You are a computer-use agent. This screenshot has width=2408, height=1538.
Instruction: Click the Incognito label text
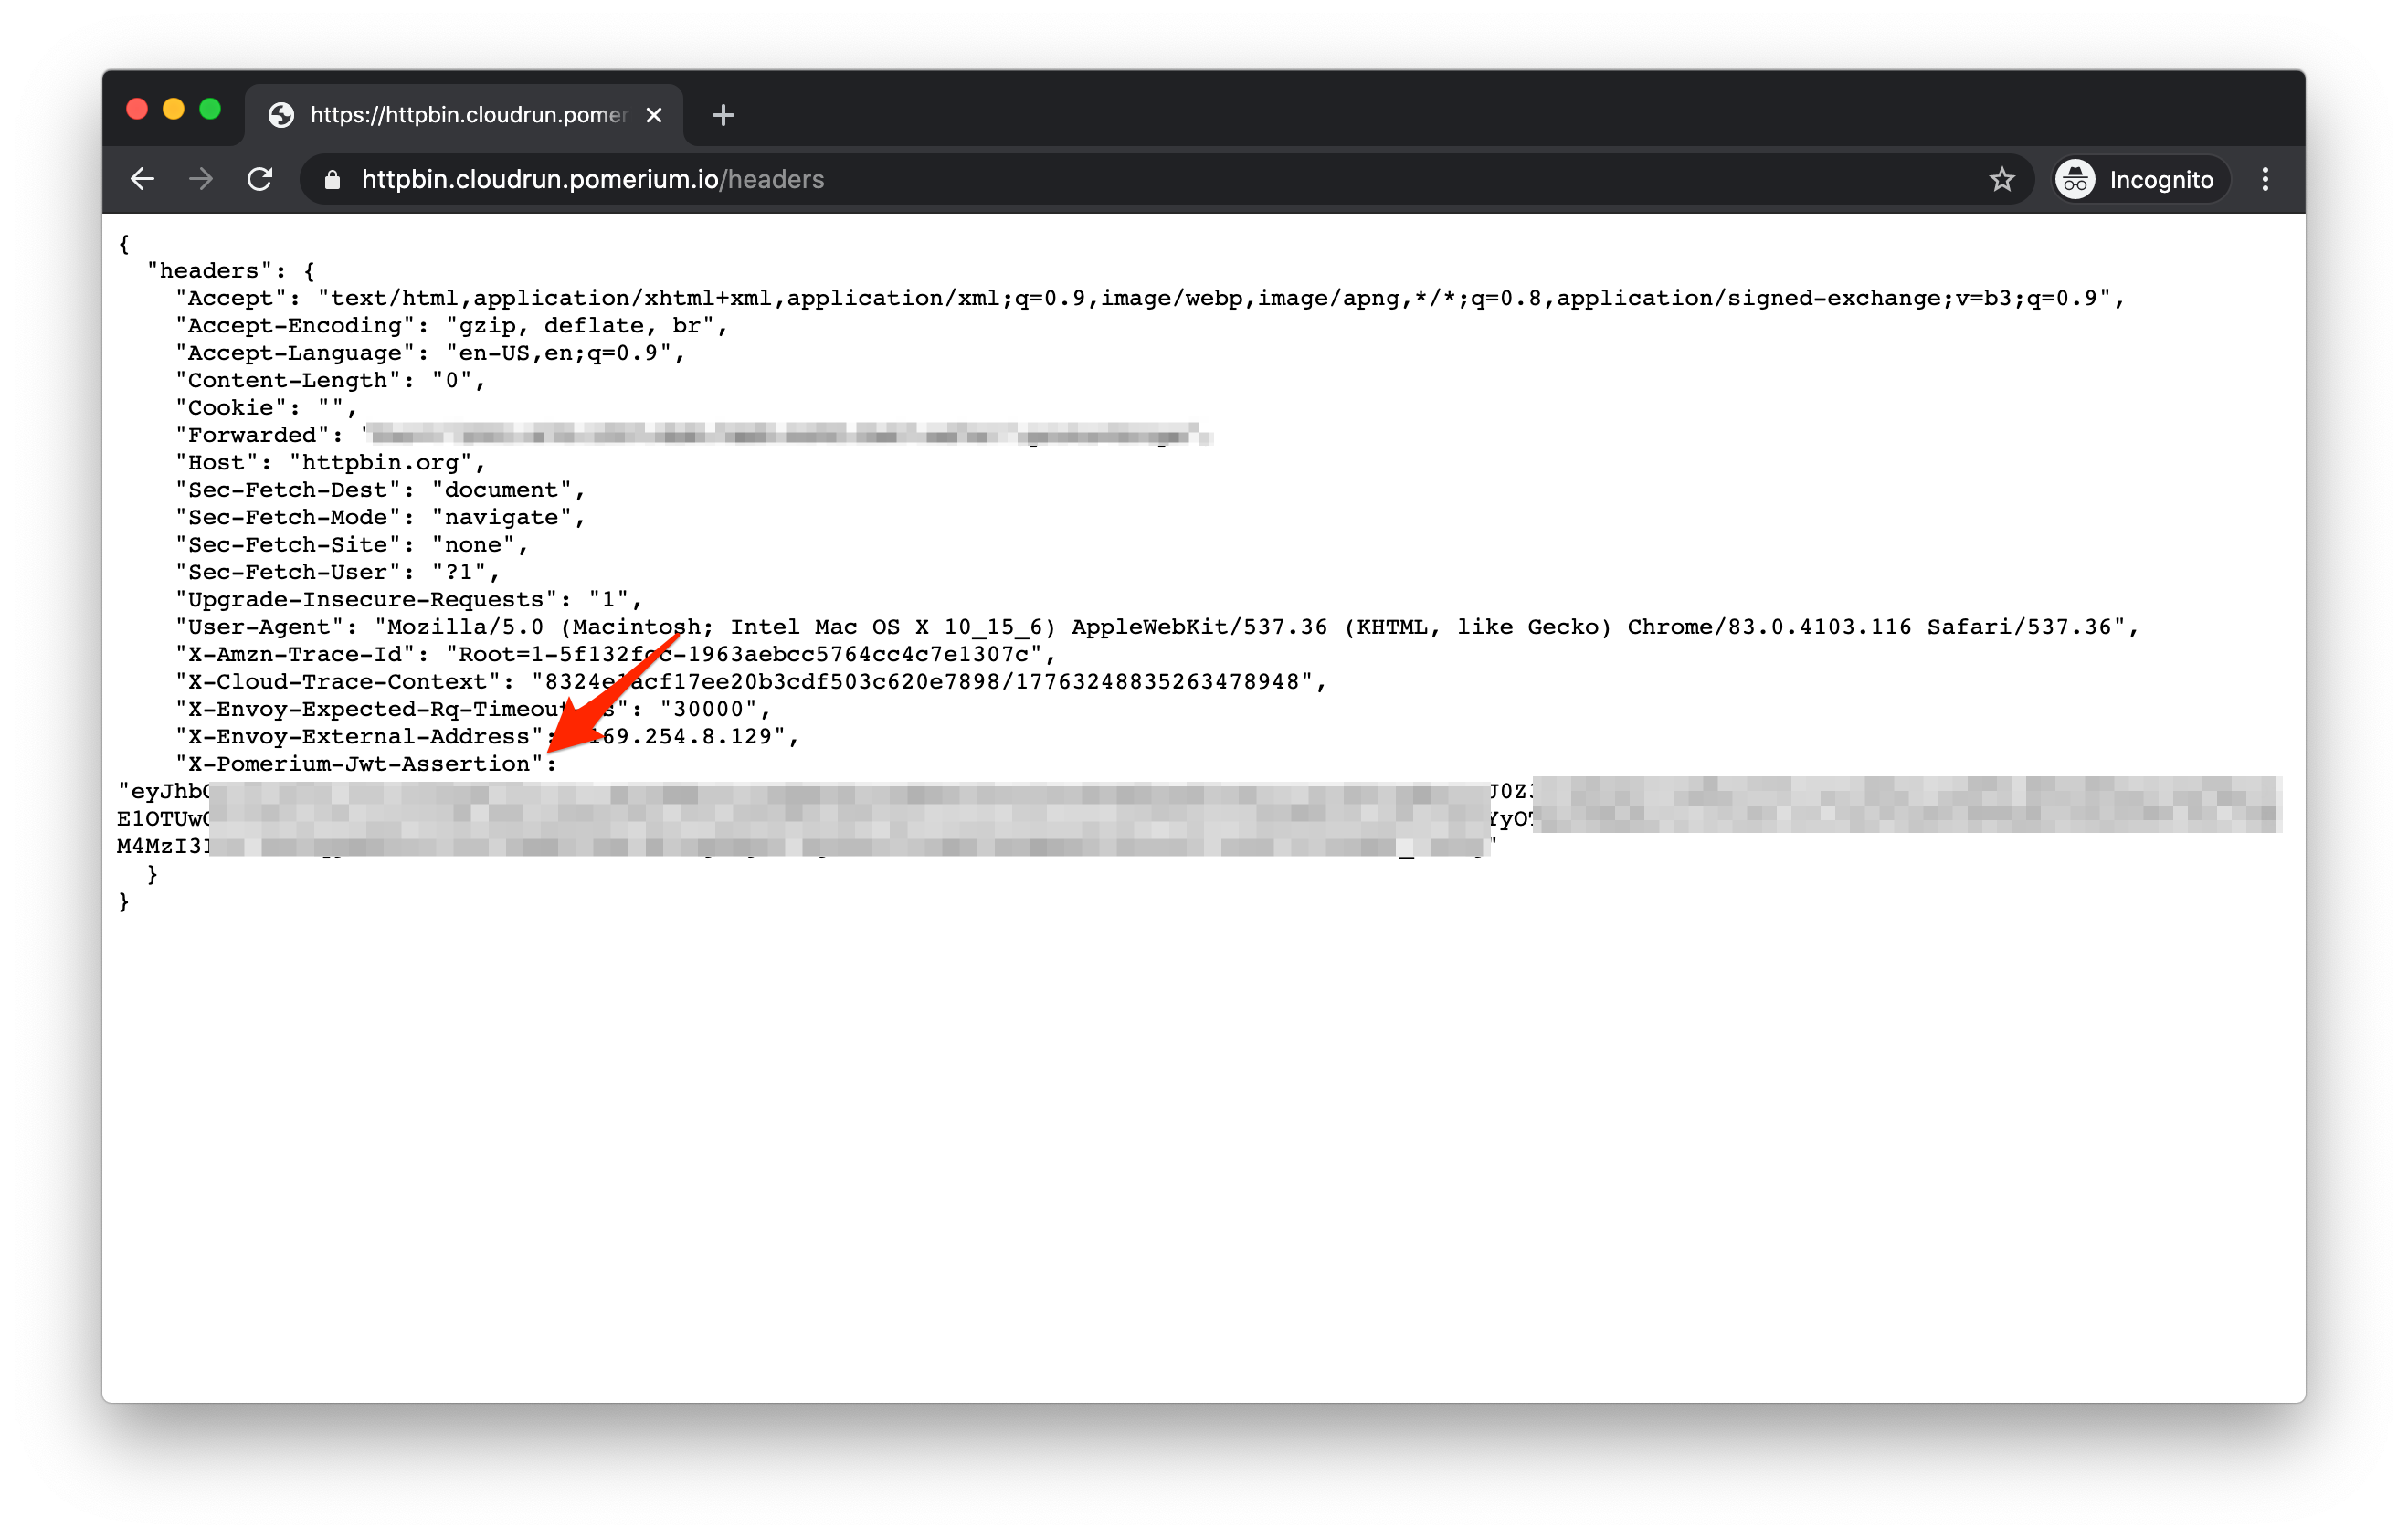[2160, 180]
